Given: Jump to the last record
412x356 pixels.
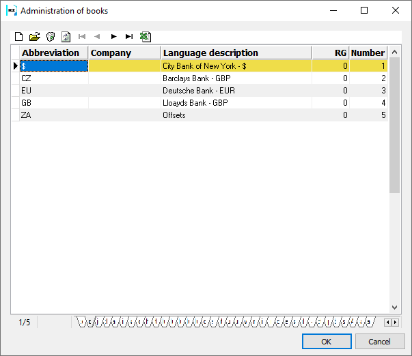Looking at the screenshot, I should 129,36.
